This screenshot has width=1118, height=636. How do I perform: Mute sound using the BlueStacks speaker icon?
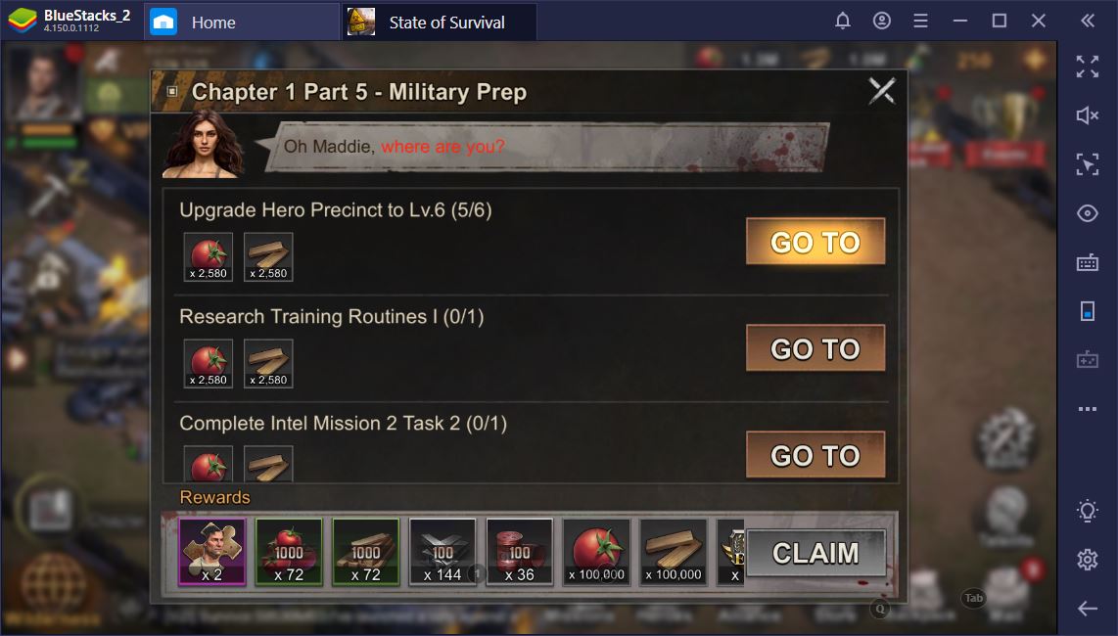coord(1087,115)
